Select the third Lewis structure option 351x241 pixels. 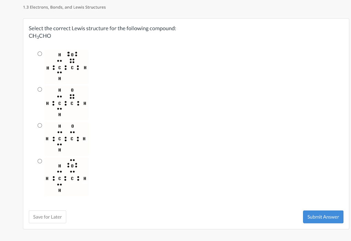point(39,125)
